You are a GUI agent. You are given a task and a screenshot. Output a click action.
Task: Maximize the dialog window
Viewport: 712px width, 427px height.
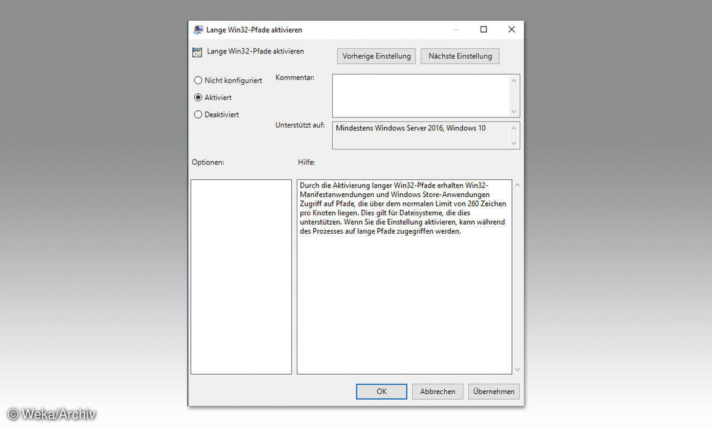(x=484, y=30)
